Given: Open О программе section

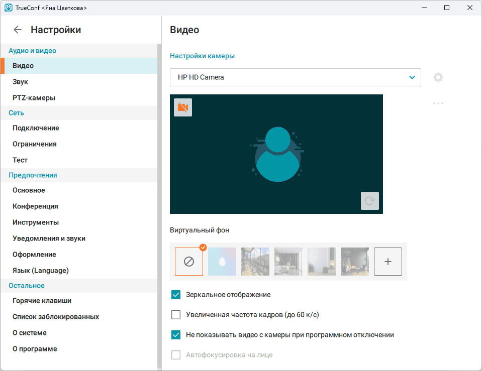Looking at the screenshot, I should [79, 349].
